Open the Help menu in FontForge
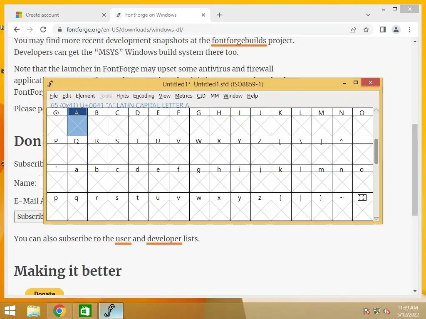Viewport: 426px width, 319px height. coord(253,96)
